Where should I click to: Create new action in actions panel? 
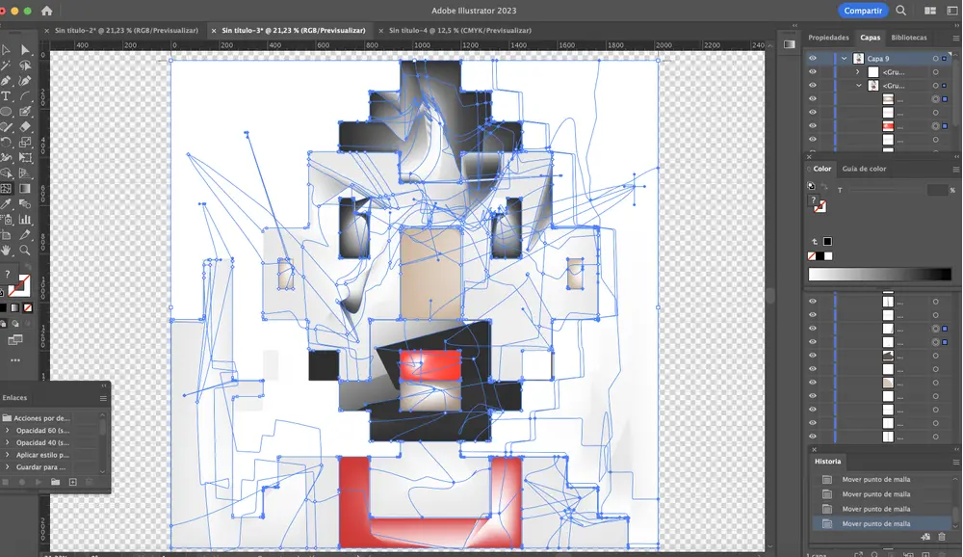(x=73, y=481)
